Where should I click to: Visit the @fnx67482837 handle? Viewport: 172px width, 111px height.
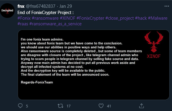click(41, 6)
